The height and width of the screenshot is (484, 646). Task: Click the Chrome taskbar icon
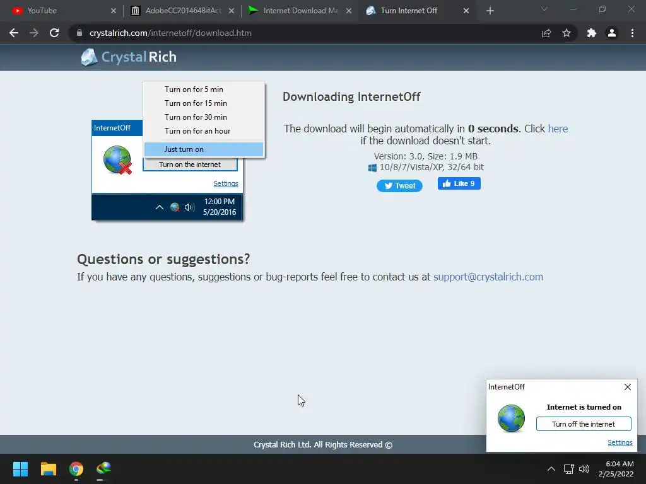(x=76, y=469)
